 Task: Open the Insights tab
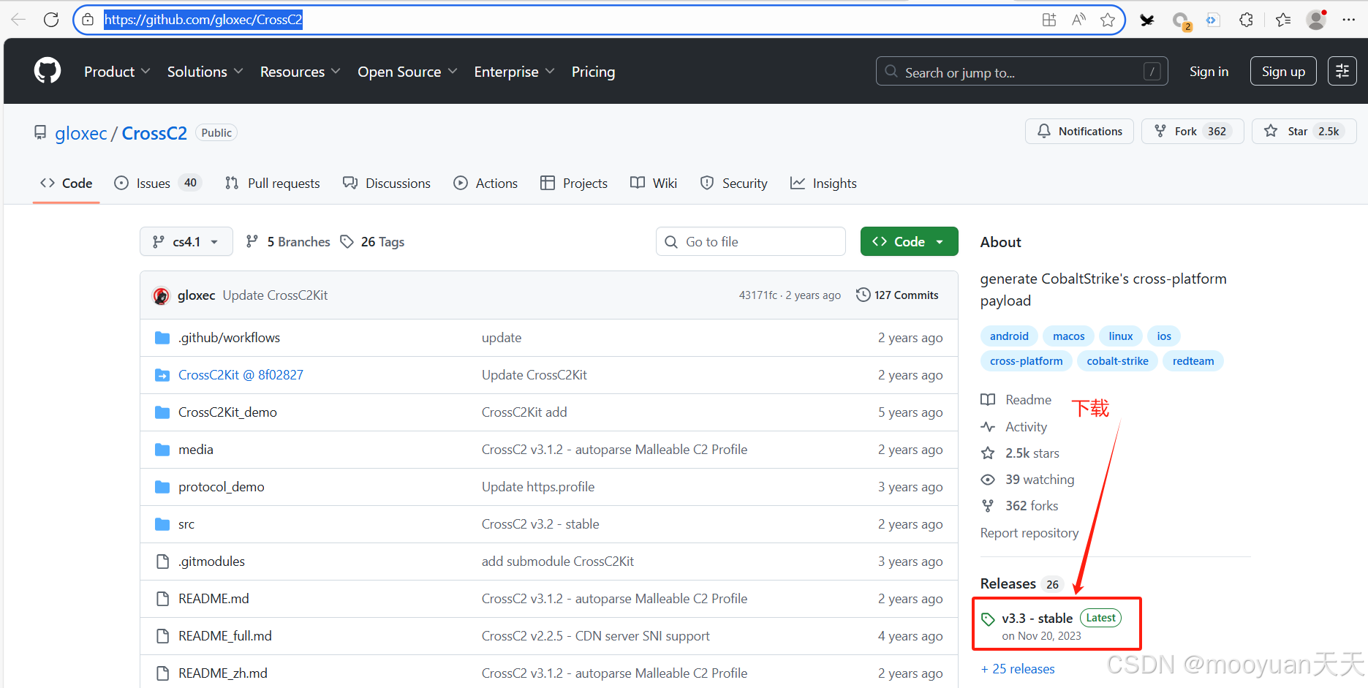coord(823,183)
